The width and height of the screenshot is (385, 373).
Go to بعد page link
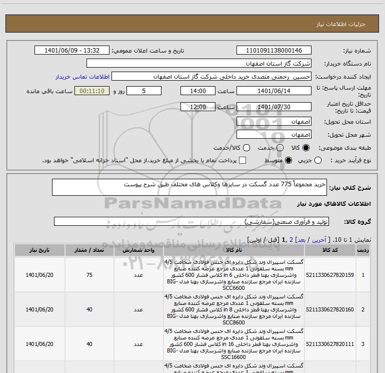[x=301, y=240]
